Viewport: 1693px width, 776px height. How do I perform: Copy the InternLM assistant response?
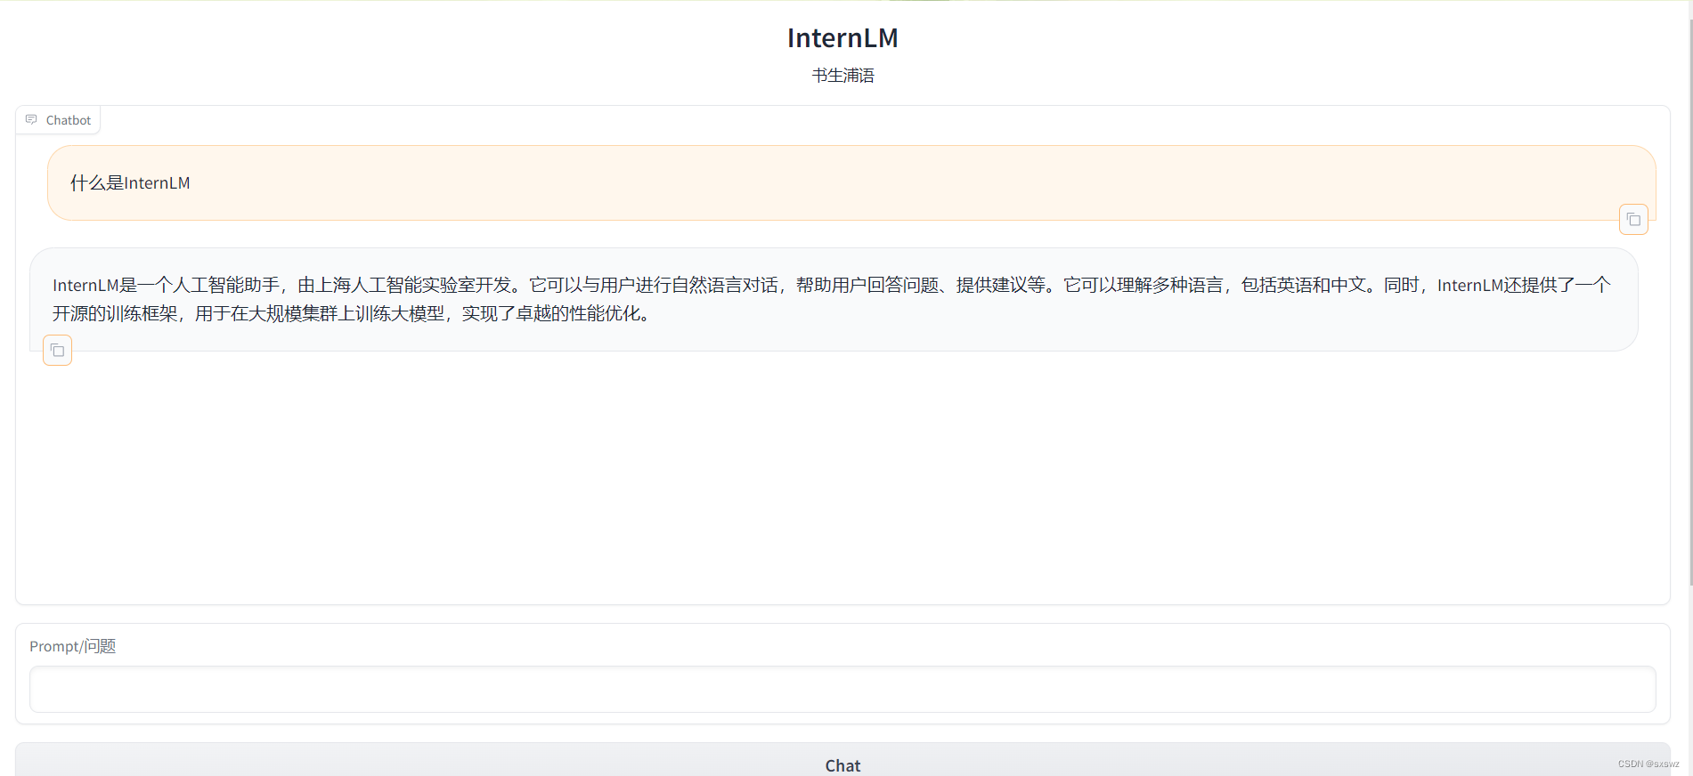57,351
